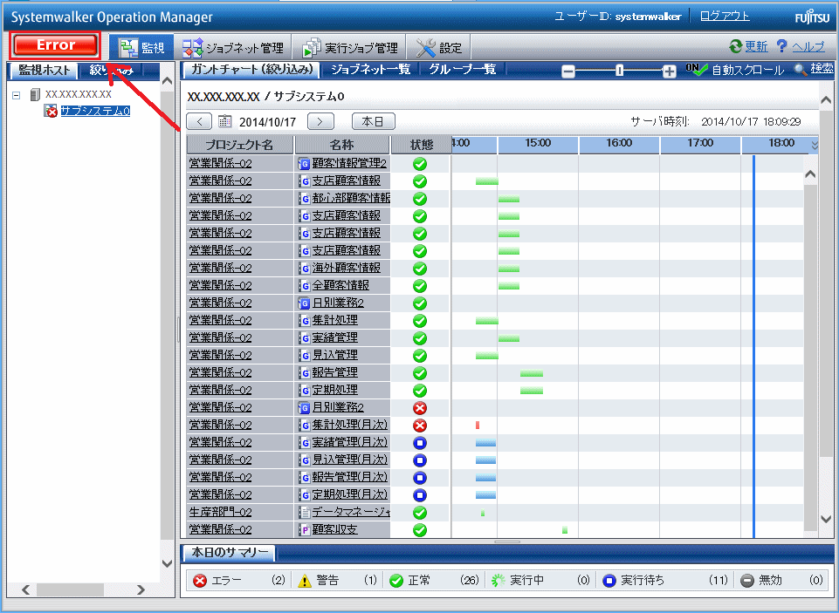Screen dimensions: 839x613
Task: Open the ヘルプ help link
Action: tap(808, 46)
